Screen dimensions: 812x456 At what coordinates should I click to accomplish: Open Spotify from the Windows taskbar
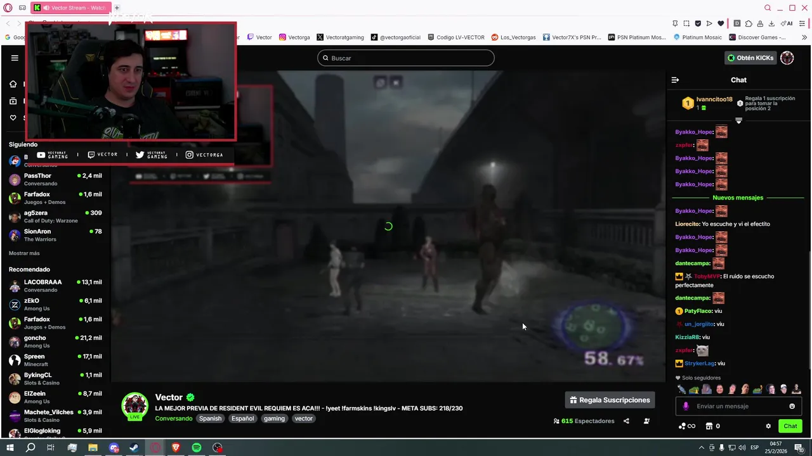[x=197, y=448]
